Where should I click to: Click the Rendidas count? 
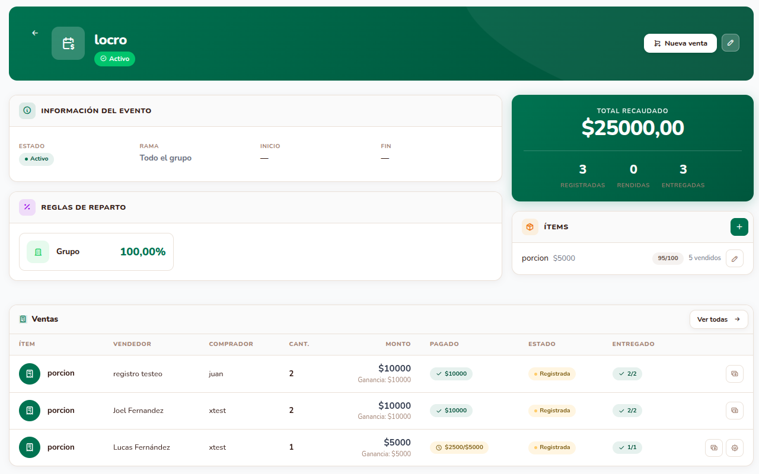tap(633, 170)
